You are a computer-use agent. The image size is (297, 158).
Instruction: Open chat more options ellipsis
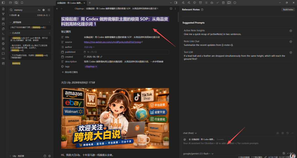coord(292,133)
